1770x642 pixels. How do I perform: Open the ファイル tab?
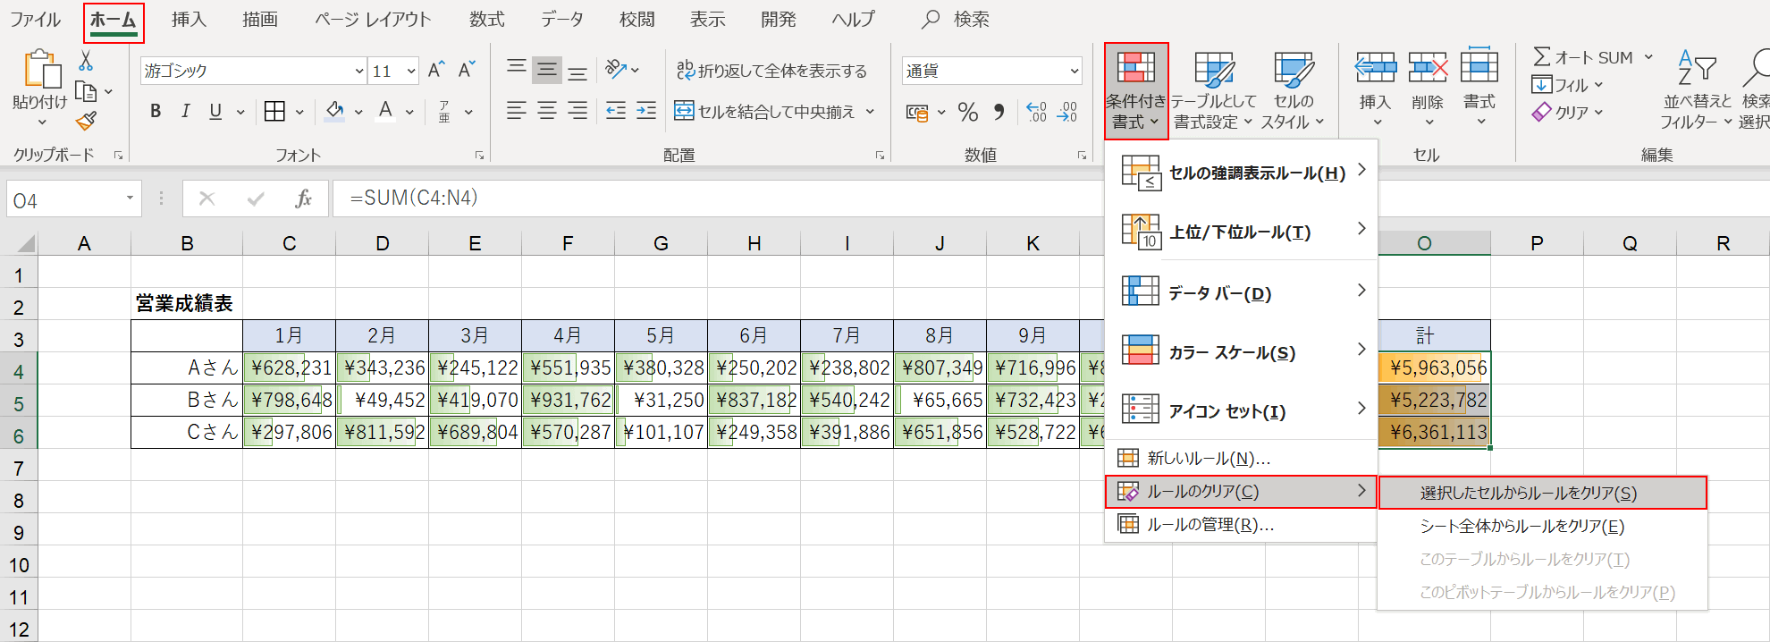(36, 20)
